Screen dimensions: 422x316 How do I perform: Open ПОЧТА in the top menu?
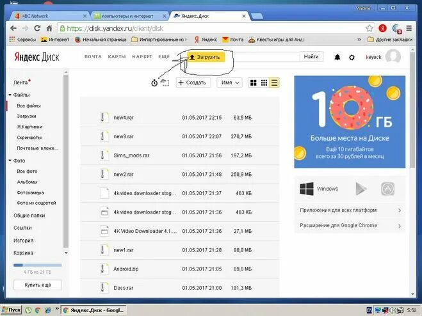pos(93,56)
